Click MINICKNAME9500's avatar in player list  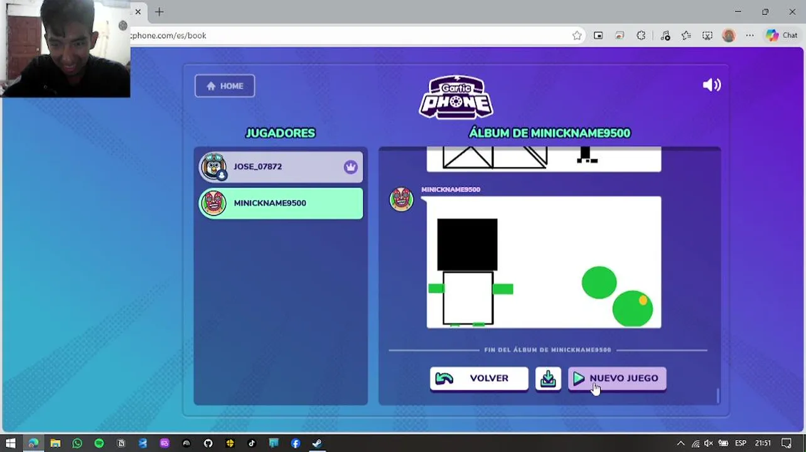pos(213,203)
